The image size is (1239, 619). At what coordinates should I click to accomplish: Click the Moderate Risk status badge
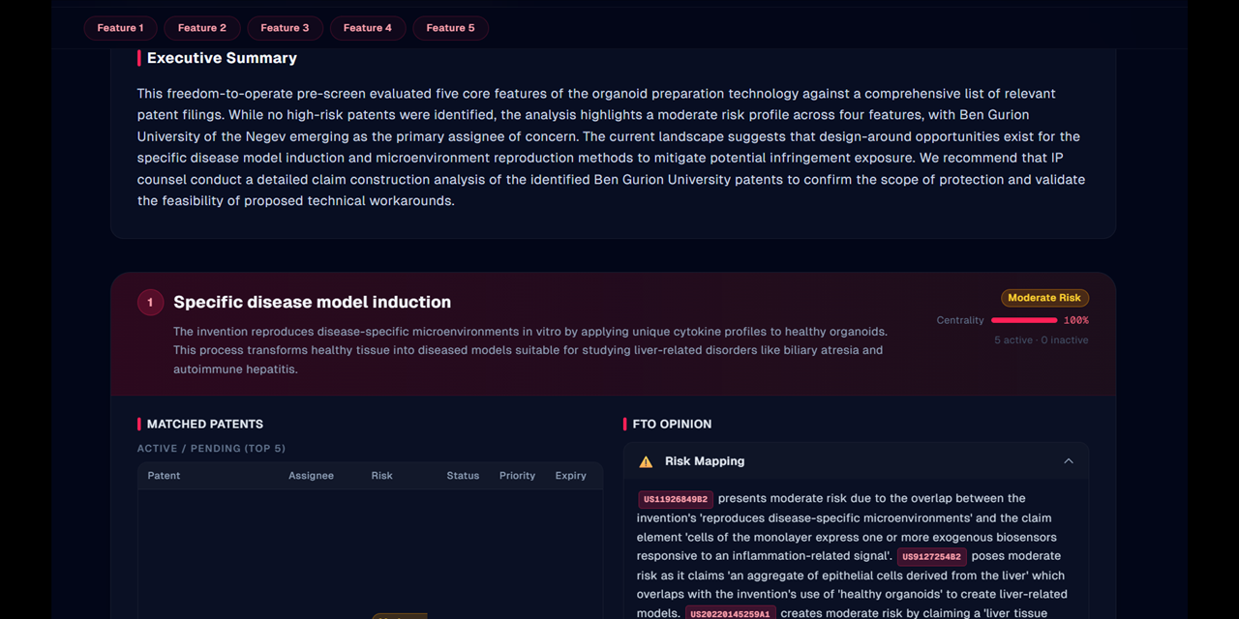[x=1044, y=298]
